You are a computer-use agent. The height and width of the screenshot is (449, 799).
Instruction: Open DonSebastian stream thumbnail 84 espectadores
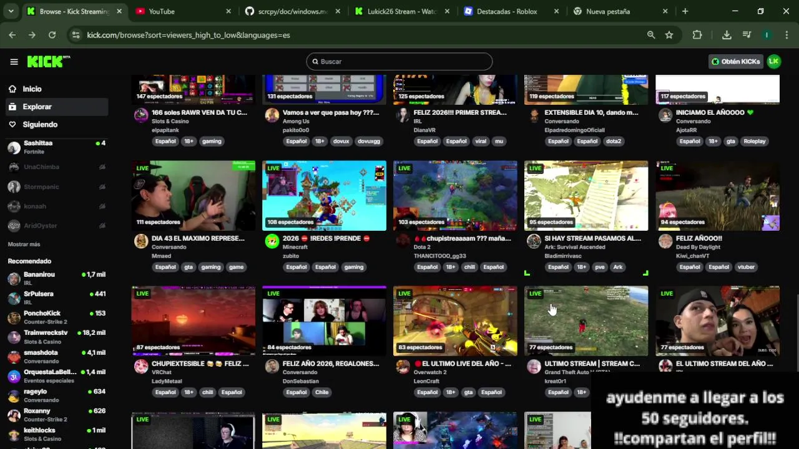325,321
